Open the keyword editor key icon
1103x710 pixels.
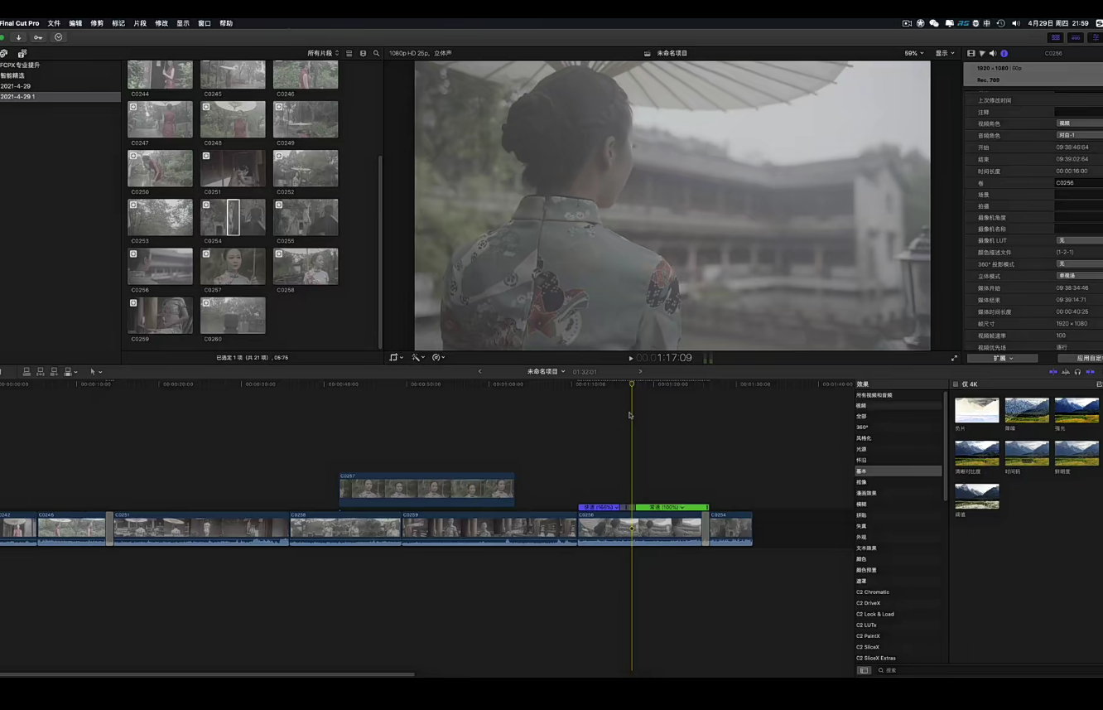pyautogui.click(x=38, y=37)
